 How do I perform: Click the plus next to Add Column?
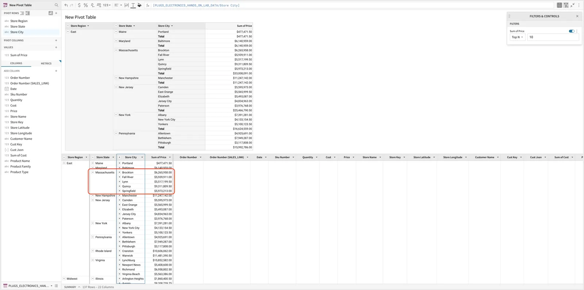click(56, 71)
